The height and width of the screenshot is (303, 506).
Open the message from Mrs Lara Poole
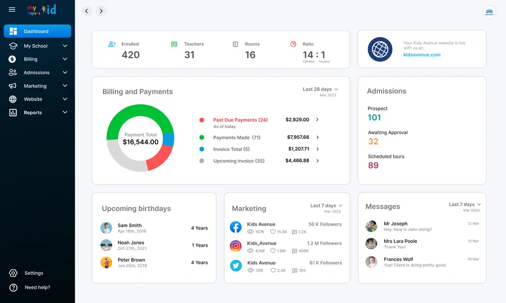point(422,244)
